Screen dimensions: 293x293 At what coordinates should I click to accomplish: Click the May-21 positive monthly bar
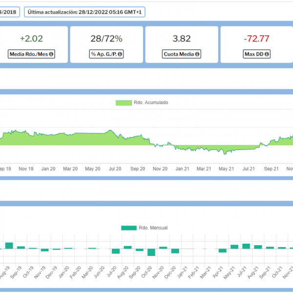point(234,247)
